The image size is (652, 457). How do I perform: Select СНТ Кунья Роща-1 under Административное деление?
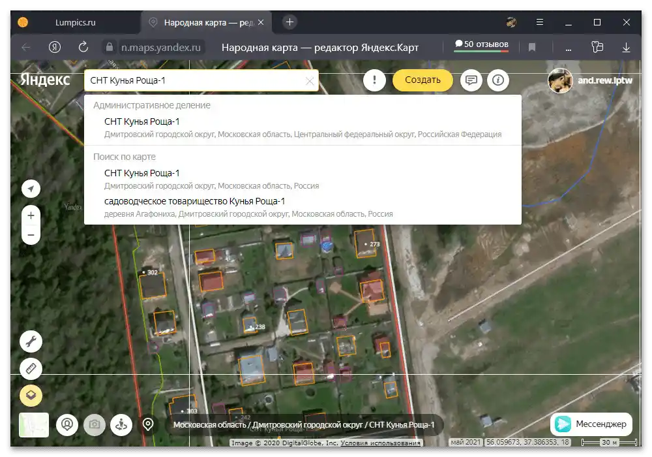303,127
